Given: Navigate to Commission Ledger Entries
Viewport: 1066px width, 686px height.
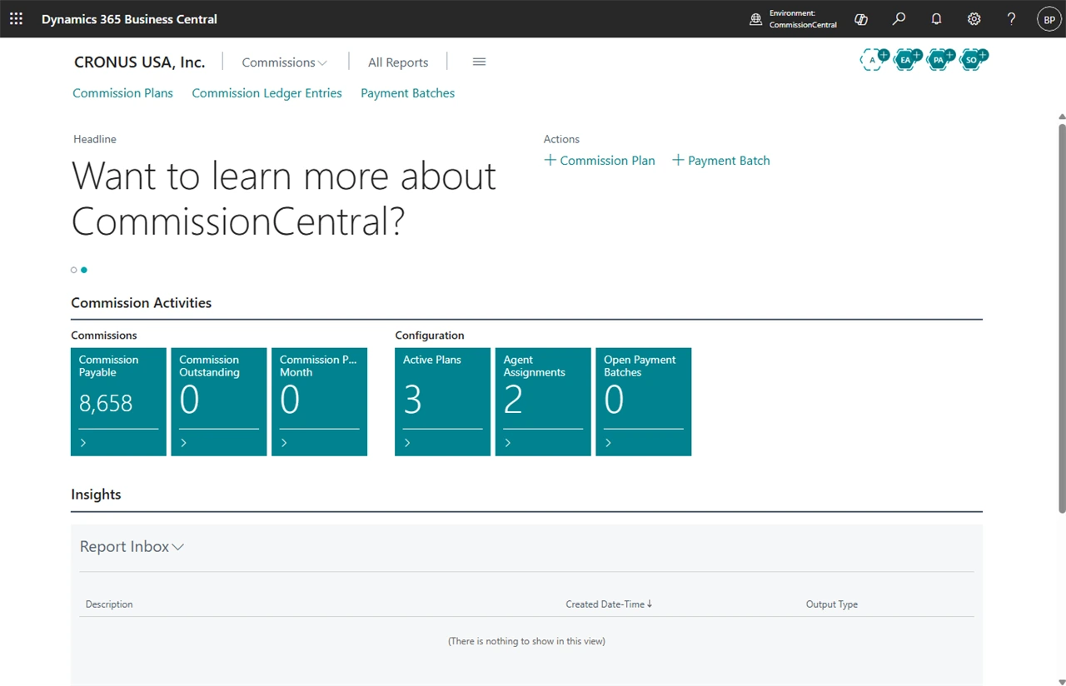Looking at the screenshot, I should (x=266, y=93).
